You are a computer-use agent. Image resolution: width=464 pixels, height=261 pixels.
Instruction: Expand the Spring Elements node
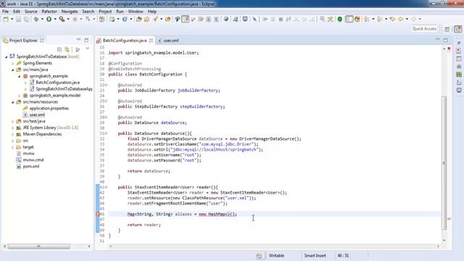point(13,63)
